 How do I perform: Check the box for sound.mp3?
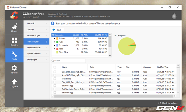(55, 79)
